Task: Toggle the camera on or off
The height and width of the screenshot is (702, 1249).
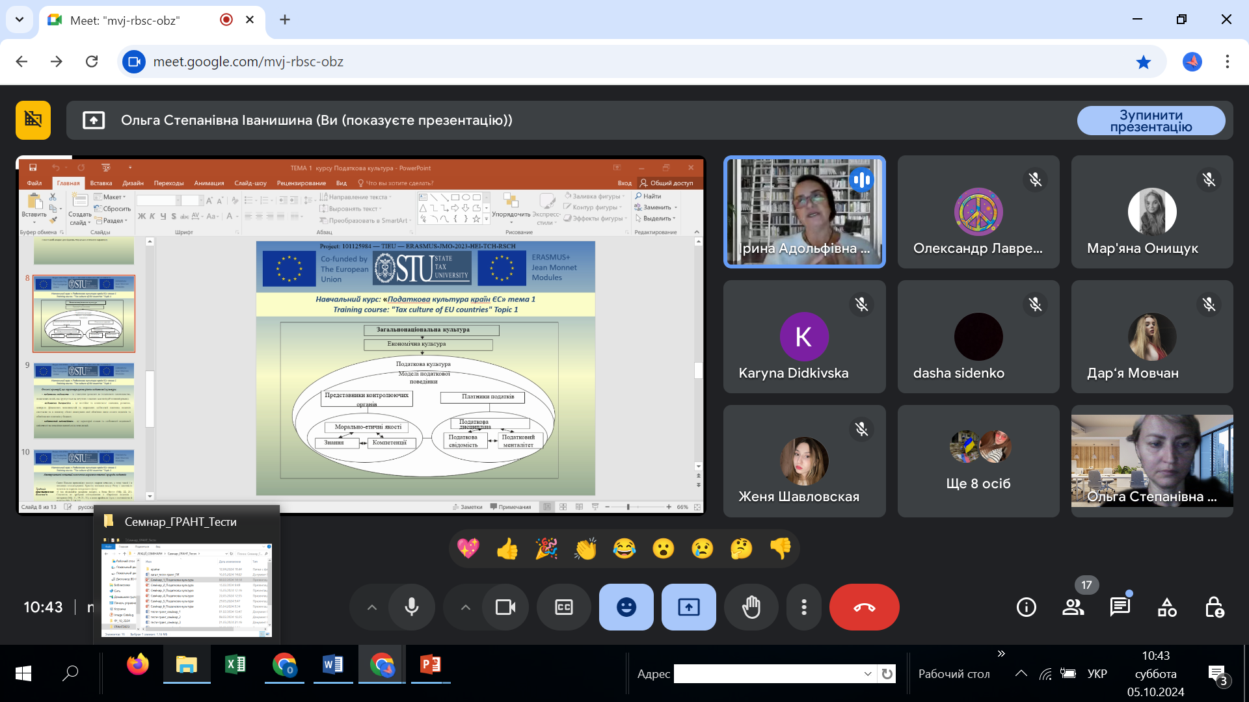Action: point(505,607)
